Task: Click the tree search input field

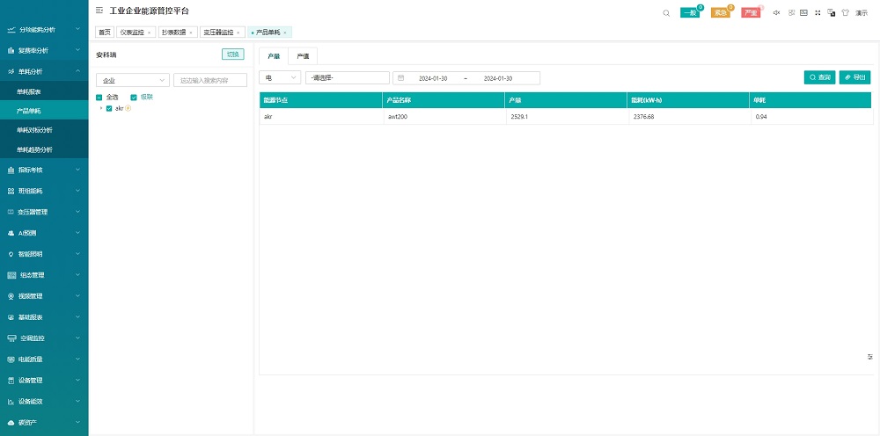Action: (209, 80)
